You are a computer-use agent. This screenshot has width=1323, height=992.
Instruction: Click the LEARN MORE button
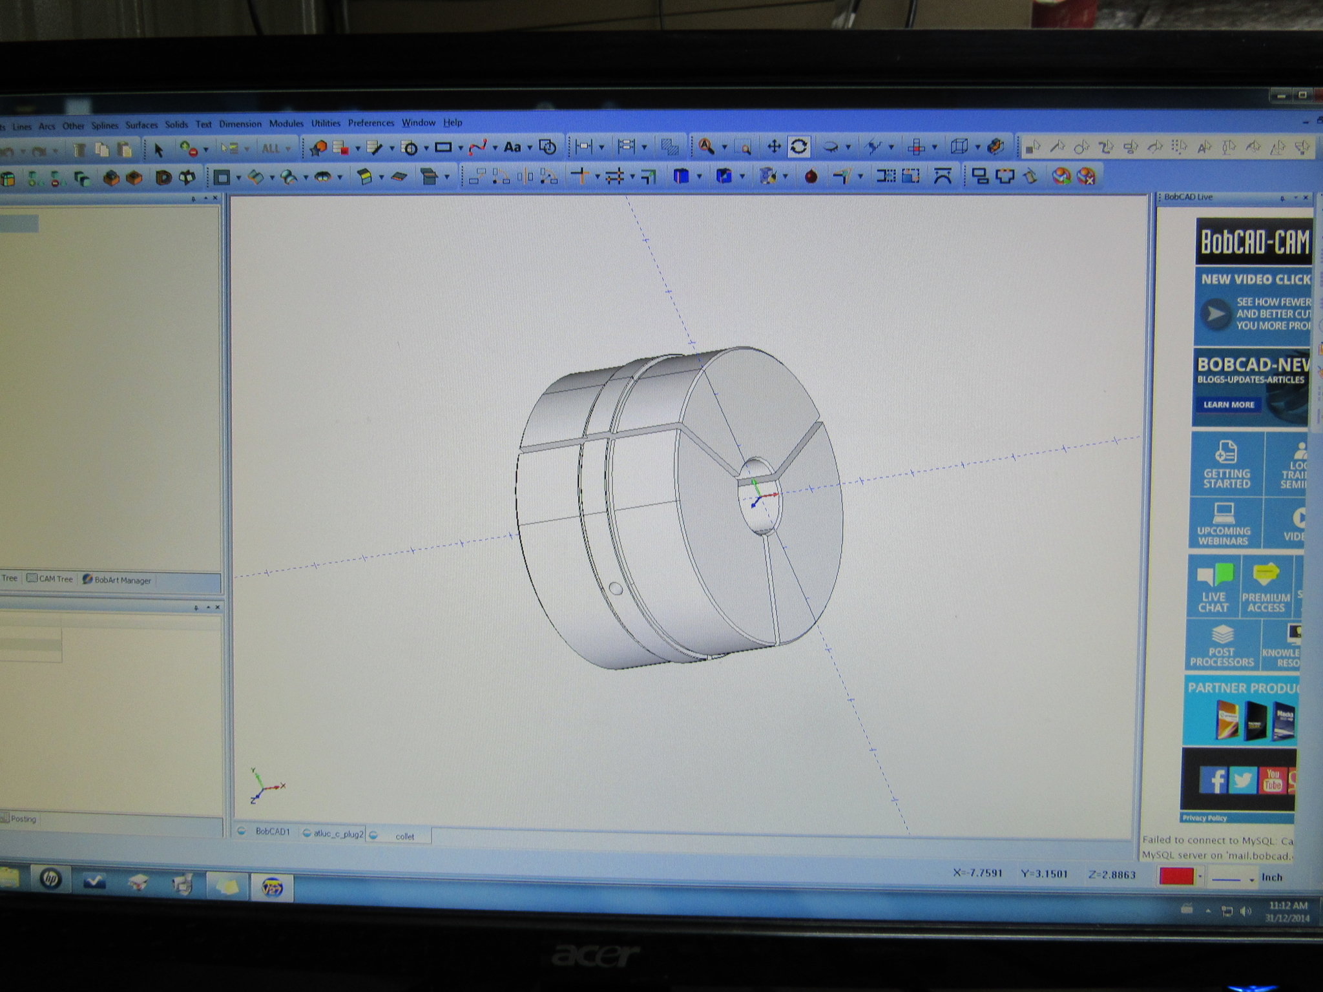[1228, 404]
